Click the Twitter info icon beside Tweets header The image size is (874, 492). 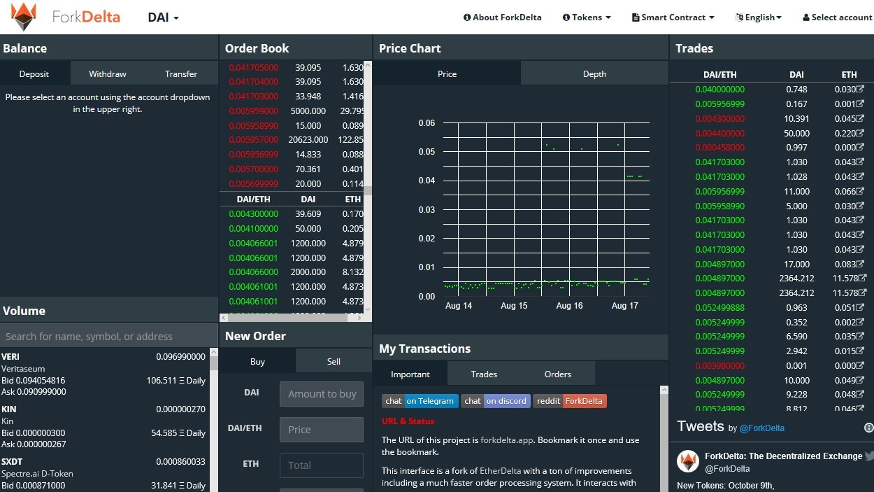click(x=869, y=428)
